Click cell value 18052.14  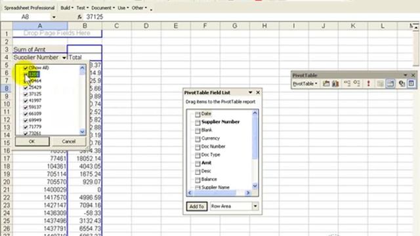(x=85, y=159)
